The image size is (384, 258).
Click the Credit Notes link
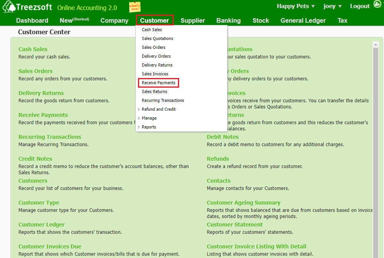[x=35, y=159]
